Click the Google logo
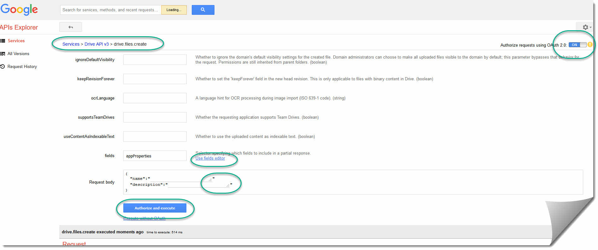 tap(19, 9)
